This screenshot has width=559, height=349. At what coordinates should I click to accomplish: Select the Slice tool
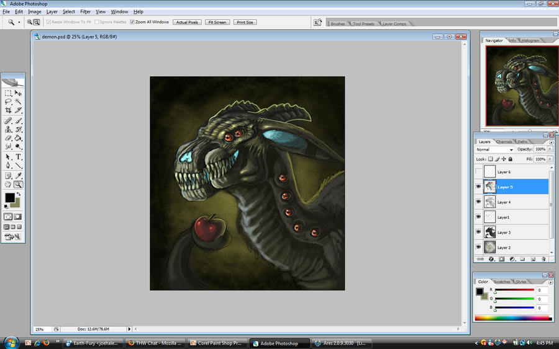click(18, 110)
